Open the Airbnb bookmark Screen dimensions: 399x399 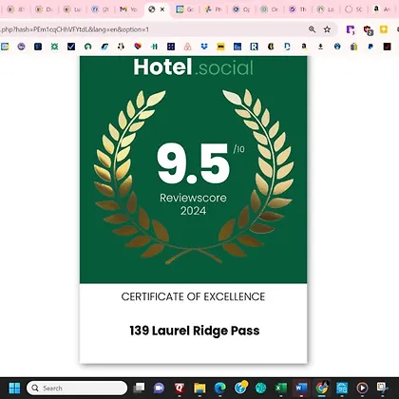point(187,47)
